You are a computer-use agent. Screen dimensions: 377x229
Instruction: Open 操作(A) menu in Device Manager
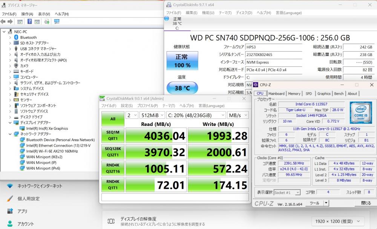[x=27, y=14]
